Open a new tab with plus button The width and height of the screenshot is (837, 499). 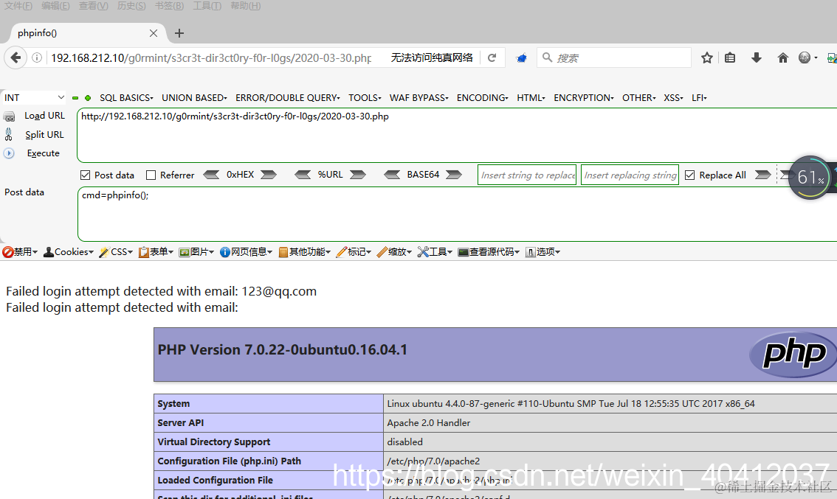(x=179, y=33)
